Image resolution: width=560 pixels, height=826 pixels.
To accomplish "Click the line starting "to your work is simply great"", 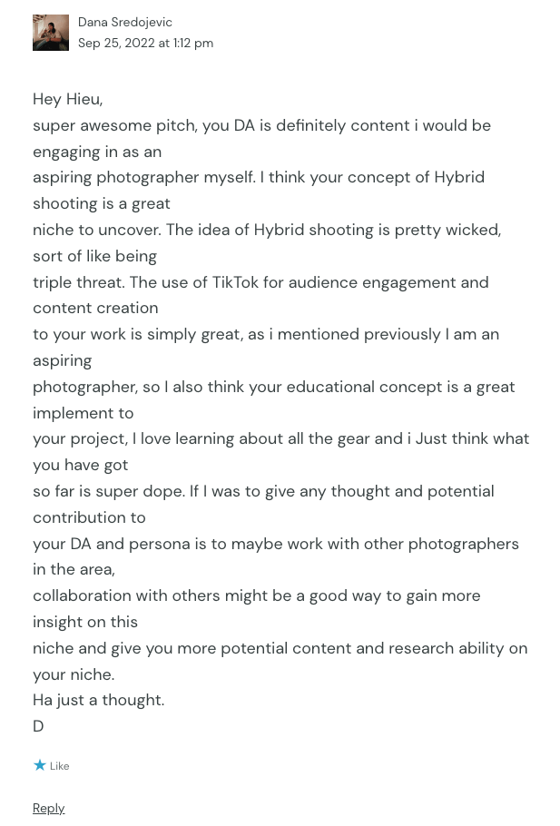I will coord(266,334).
